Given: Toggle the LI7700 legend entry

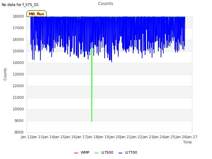Looking at the screenshot, I should pos(128,152).
